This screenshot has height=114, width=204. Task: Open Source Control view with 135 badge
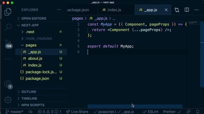[x=8, y=44]
